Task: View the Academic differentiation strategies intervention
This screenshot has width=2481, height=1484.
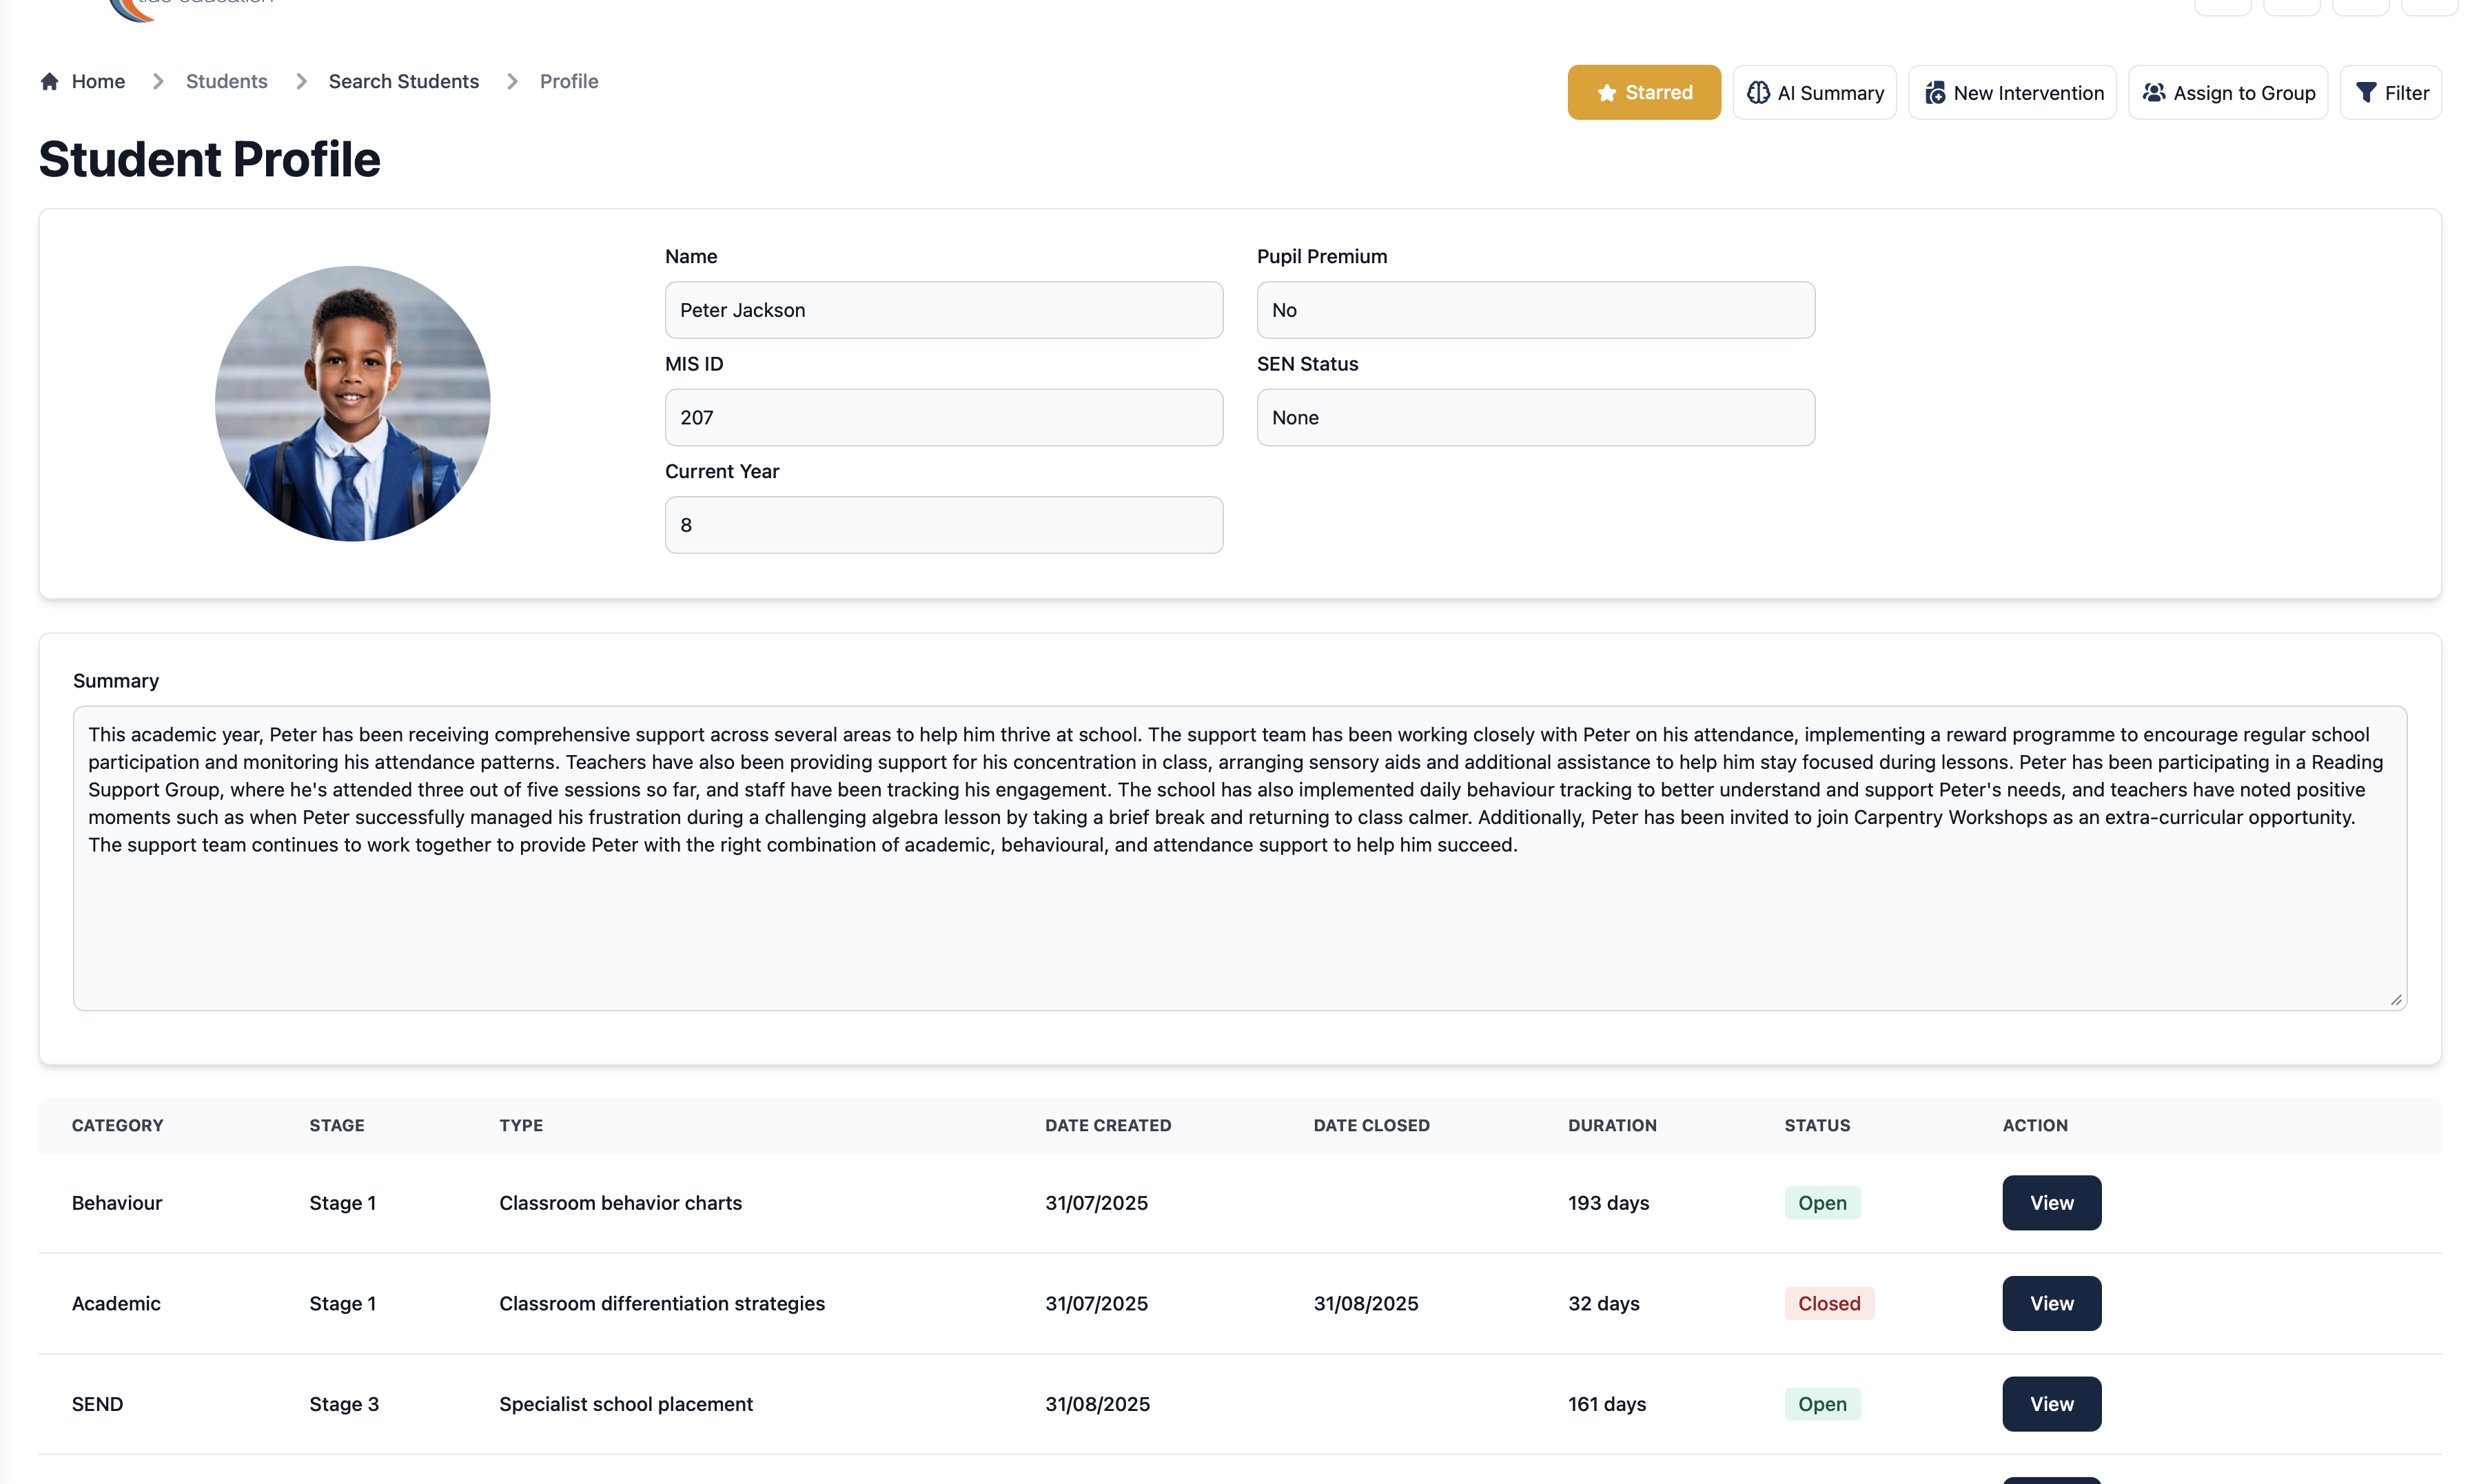Action: pyautogui.click(x=2050, y=1303)
